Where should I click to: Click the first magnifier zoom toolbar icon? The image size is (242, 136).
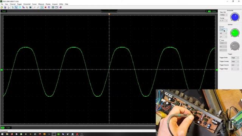[34, 8]
